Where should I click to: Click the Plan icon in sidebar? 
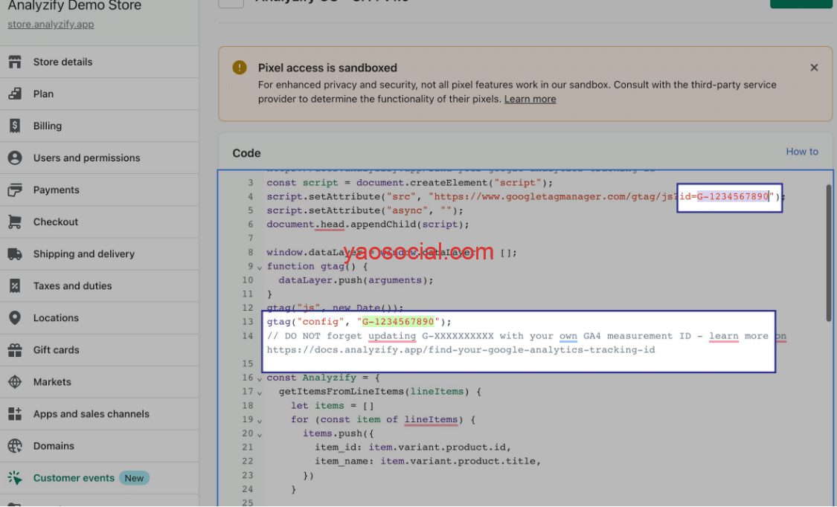coord(15,94)
